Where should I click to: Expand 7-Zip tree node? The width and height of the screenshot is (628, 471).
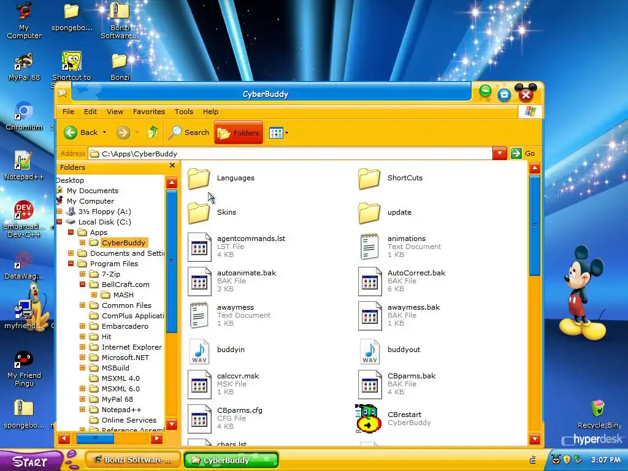click(83, 274)
